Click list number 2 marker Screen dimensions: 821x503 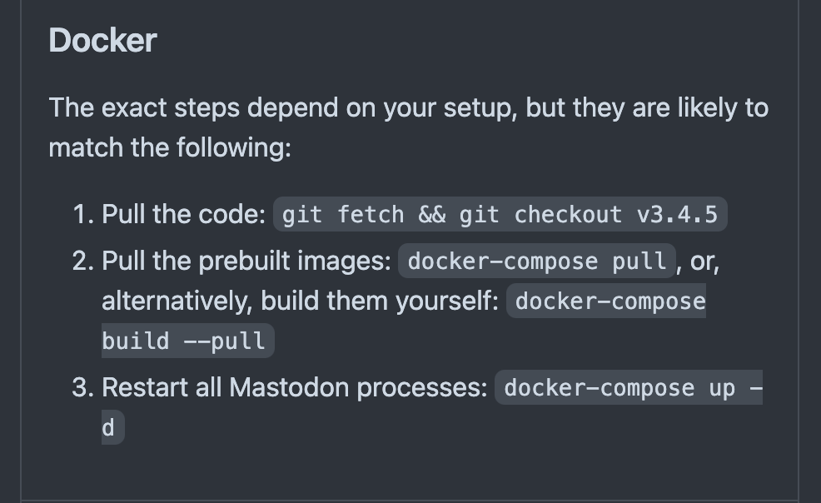coord(83,261)
